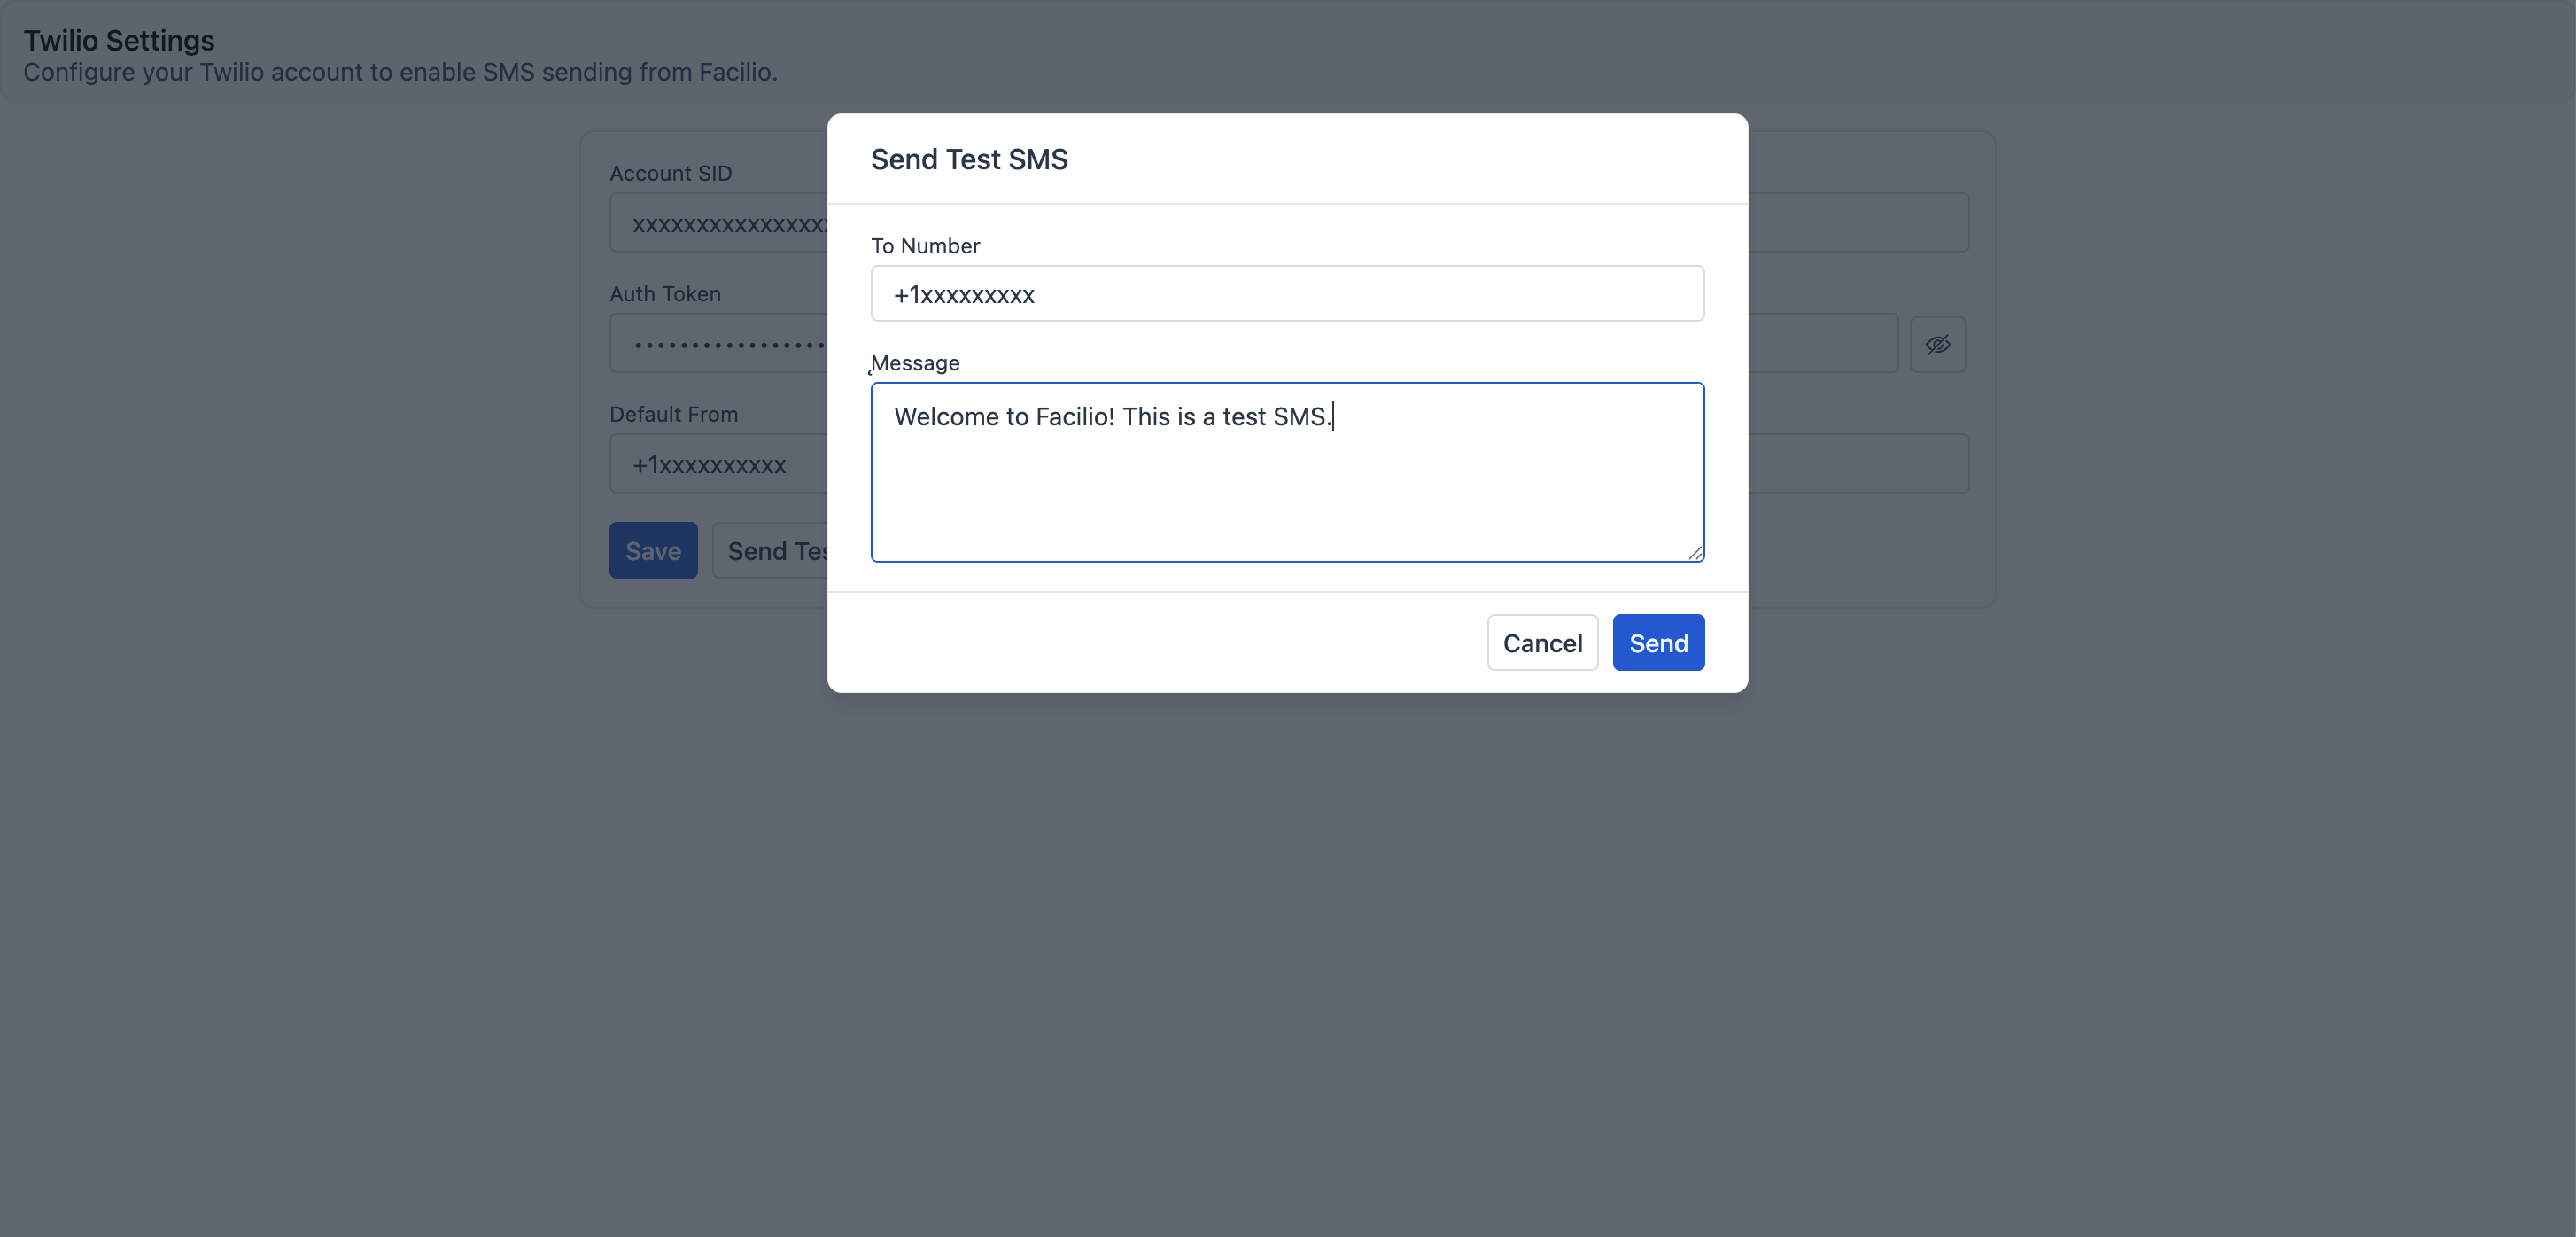Click the Default From label
The height and width of the screenshot is (1237, 2576).
click(674, 414)
